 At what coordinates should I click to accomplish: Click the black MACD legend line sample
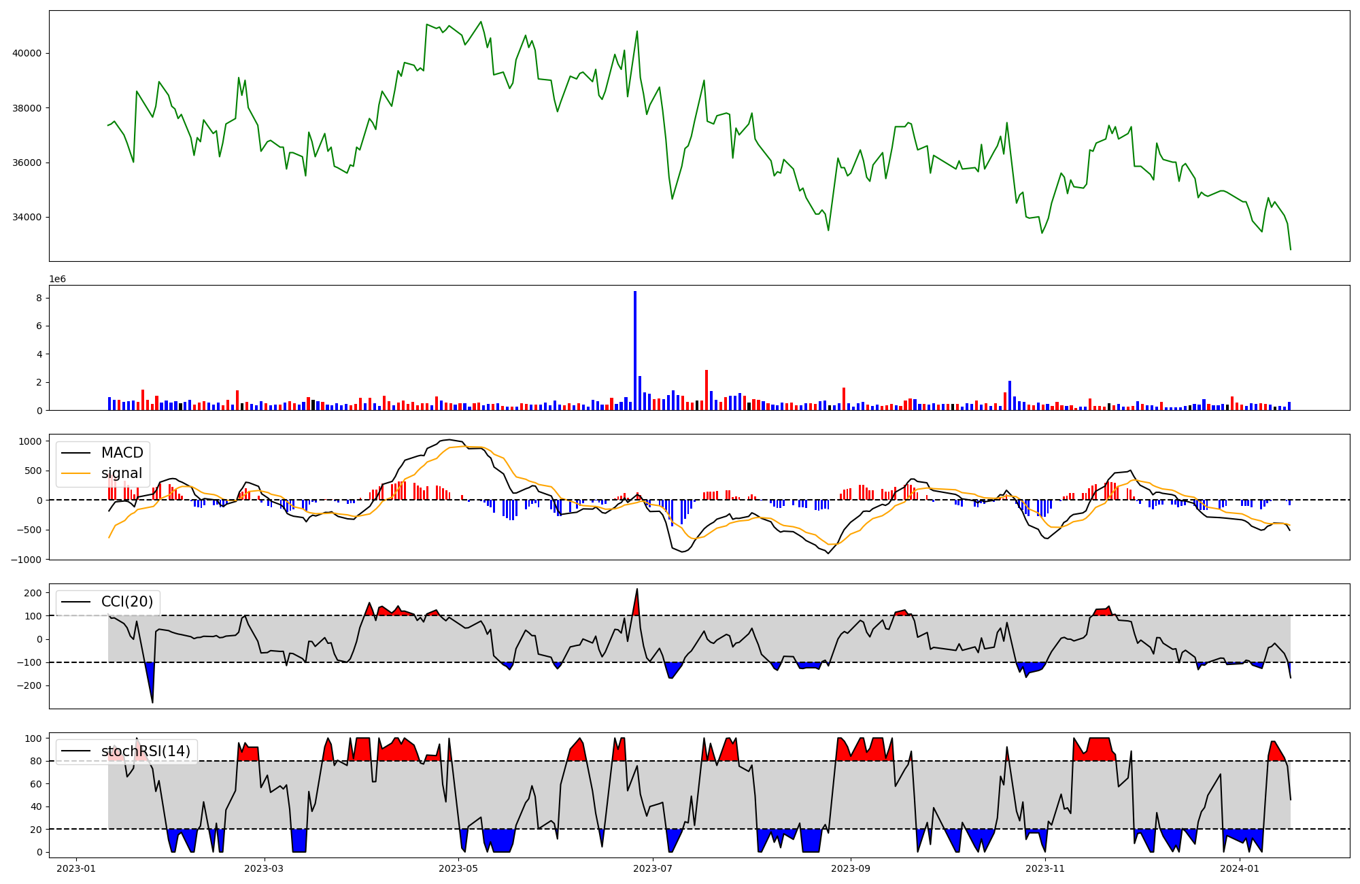point(76,453)
